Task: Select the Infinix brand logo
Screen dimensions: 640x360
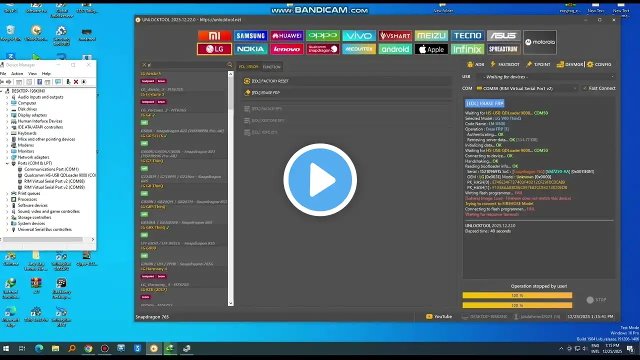Action: (x=467, y=49)
